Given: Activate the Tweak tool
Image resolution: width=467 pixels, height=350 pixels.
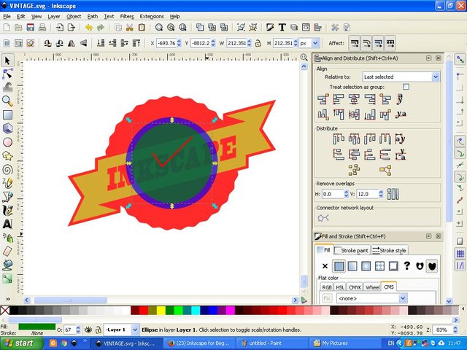Looking at the screenshot, I should pos(7,87).
